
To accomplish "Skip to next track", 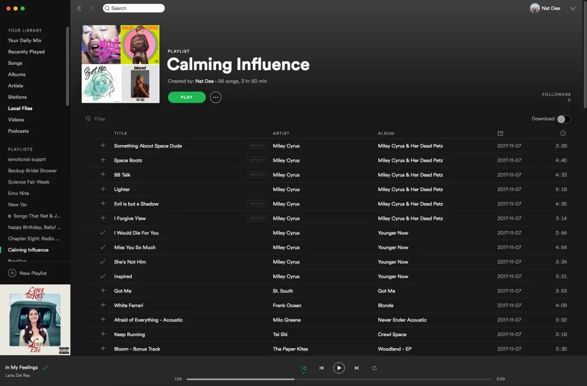I will [357, 368].
